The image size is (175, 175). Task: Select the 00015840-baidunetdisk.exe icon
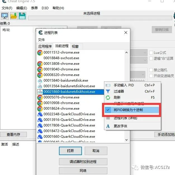[40, 80]
